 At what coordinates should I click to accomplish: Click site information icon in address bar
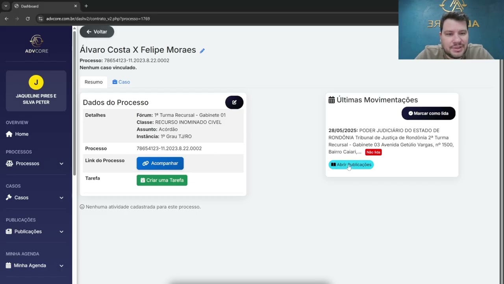coord(40,19)
